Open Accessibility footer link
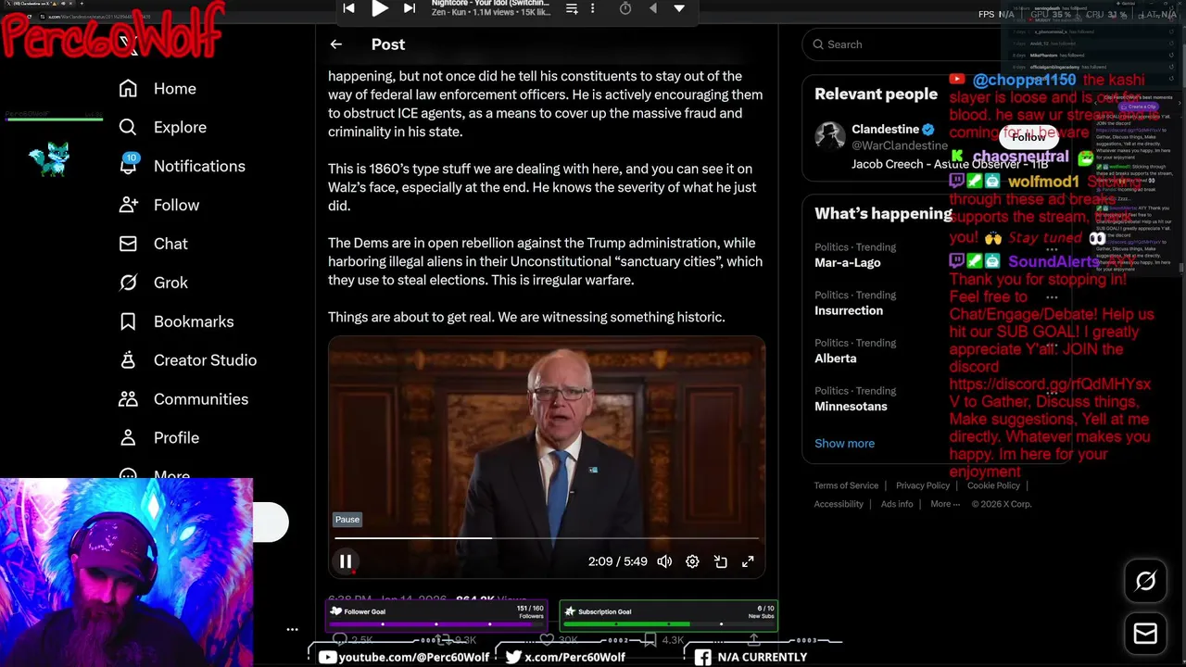Screen dimensions: 1186x667 point(839,504)
